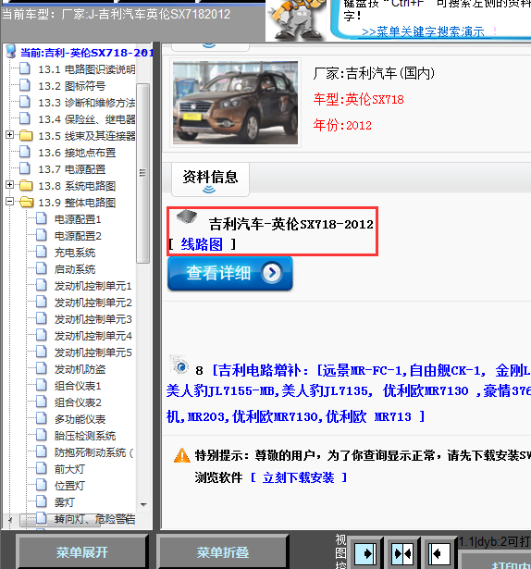Open the 资料信息 tab

[x=210, y=179]
